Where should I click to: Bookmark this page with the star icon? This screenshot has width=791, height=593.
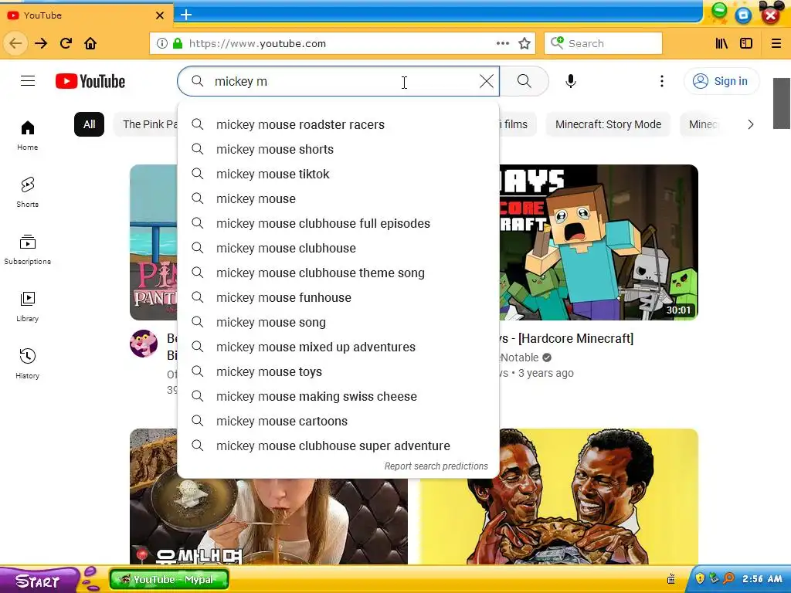click(525, 43)
